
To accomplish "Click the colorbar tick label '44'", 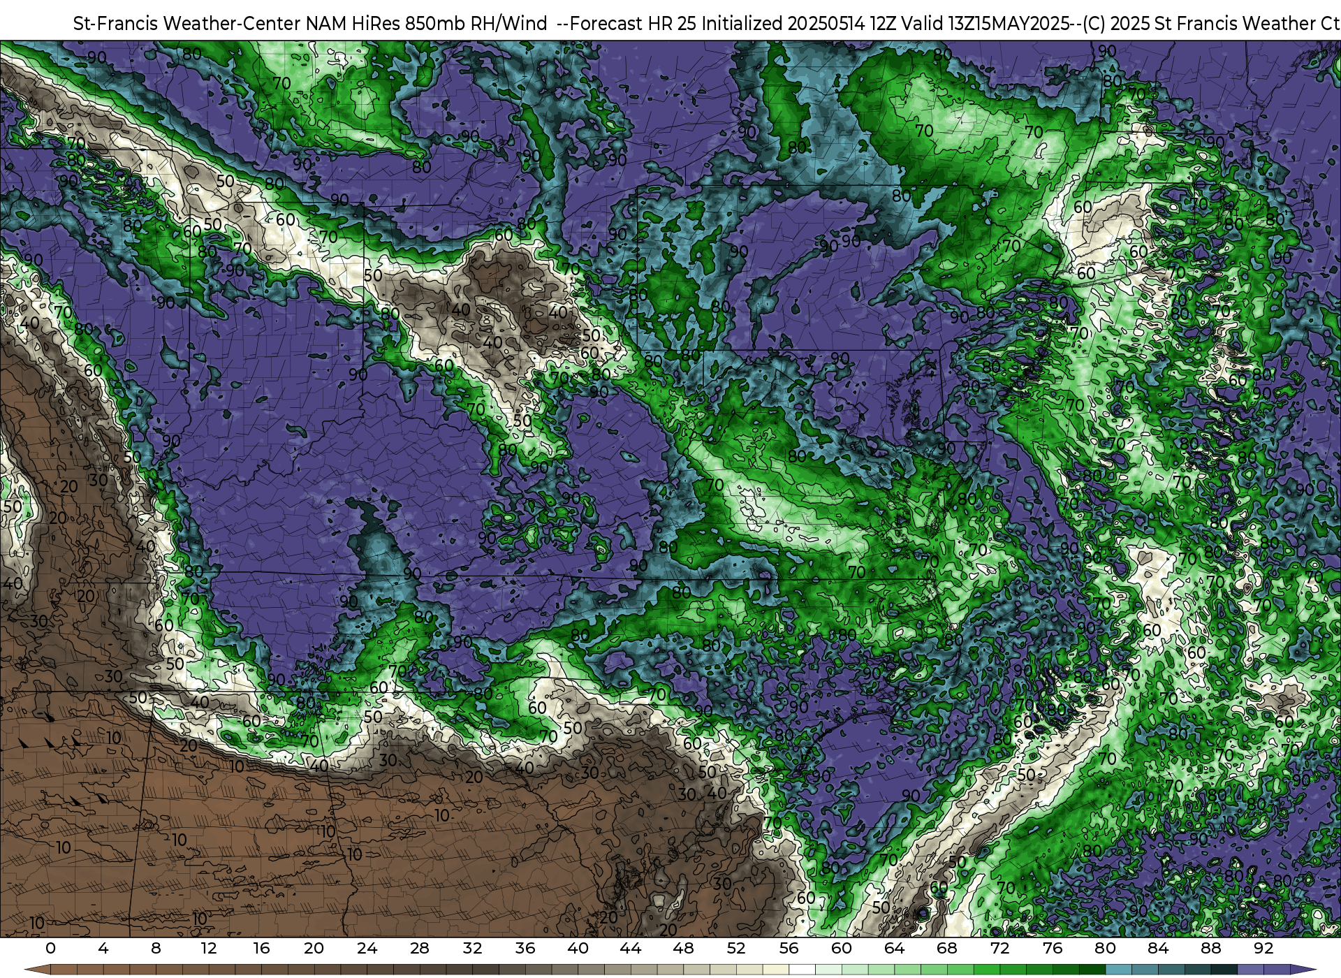I will click(631, 948).
